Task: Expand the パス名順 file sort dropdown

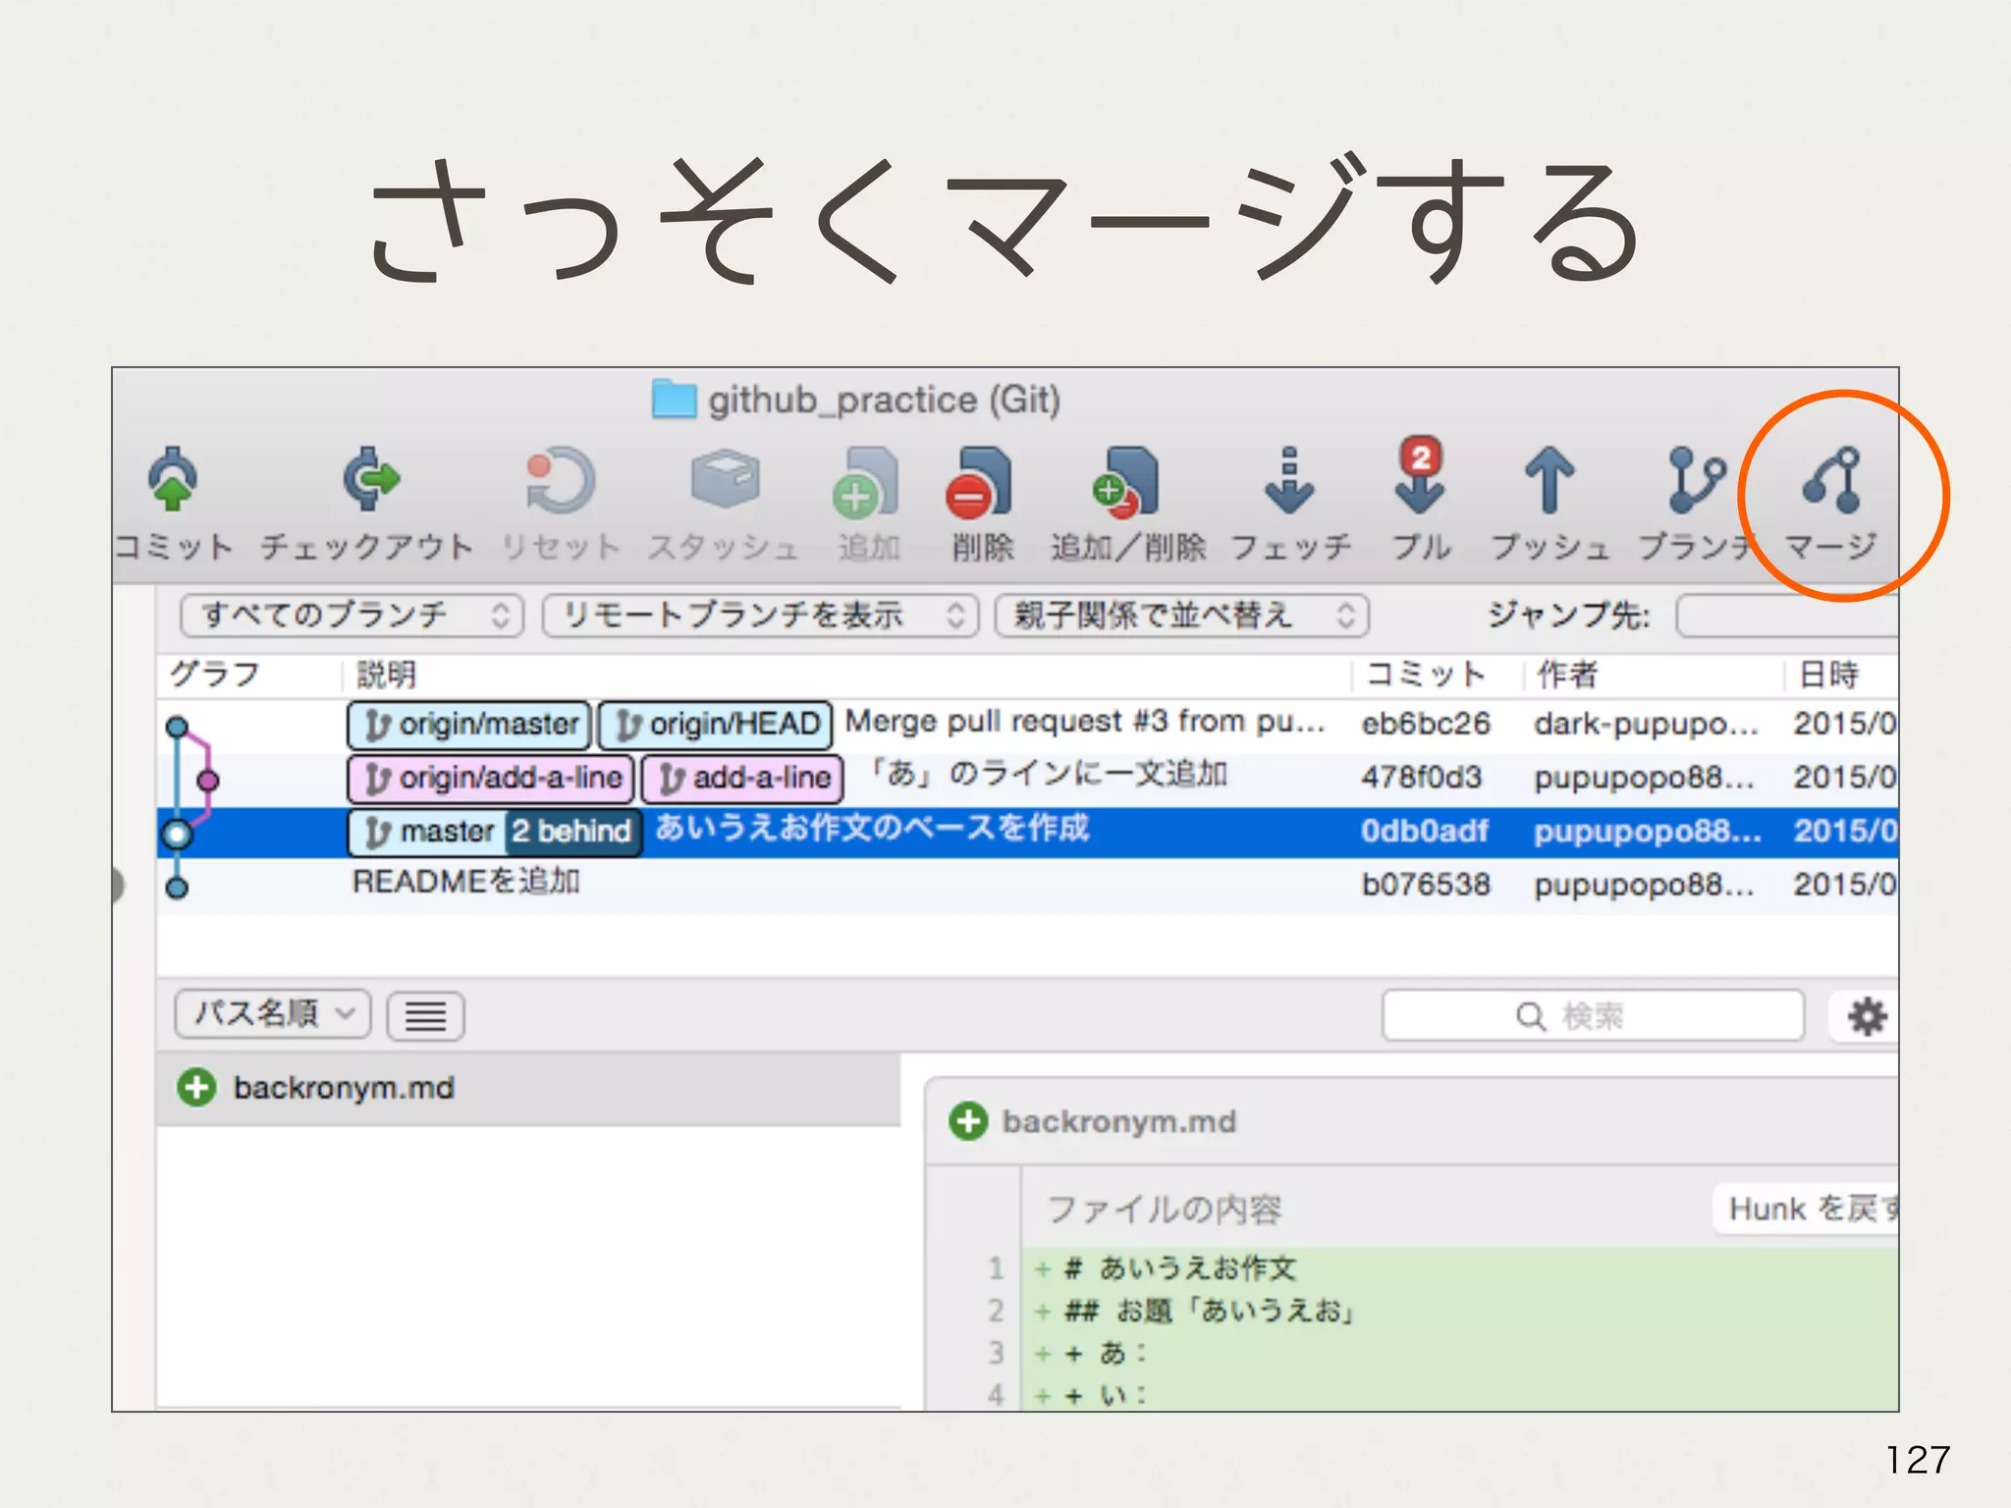Action: click(273, 1013)
